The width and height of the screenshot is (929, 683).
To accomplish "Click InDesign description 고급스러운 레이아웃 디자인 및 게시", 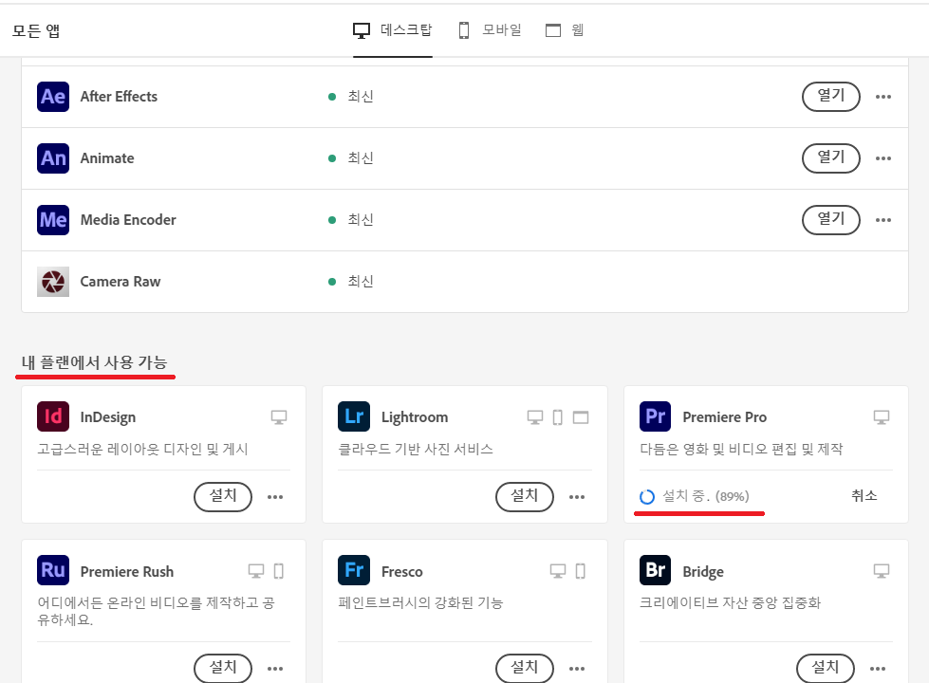I will point(142,449).
